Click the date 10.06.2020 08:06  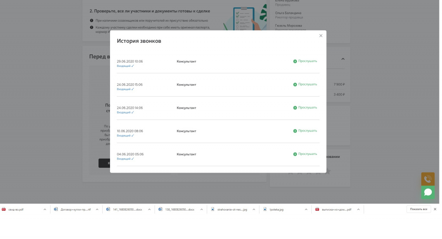pyautogui.click(x=129, y=131)
